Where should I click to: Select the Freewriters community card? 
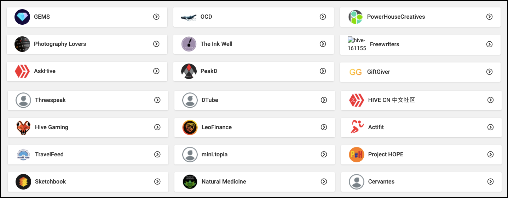[x=420, y=44]
